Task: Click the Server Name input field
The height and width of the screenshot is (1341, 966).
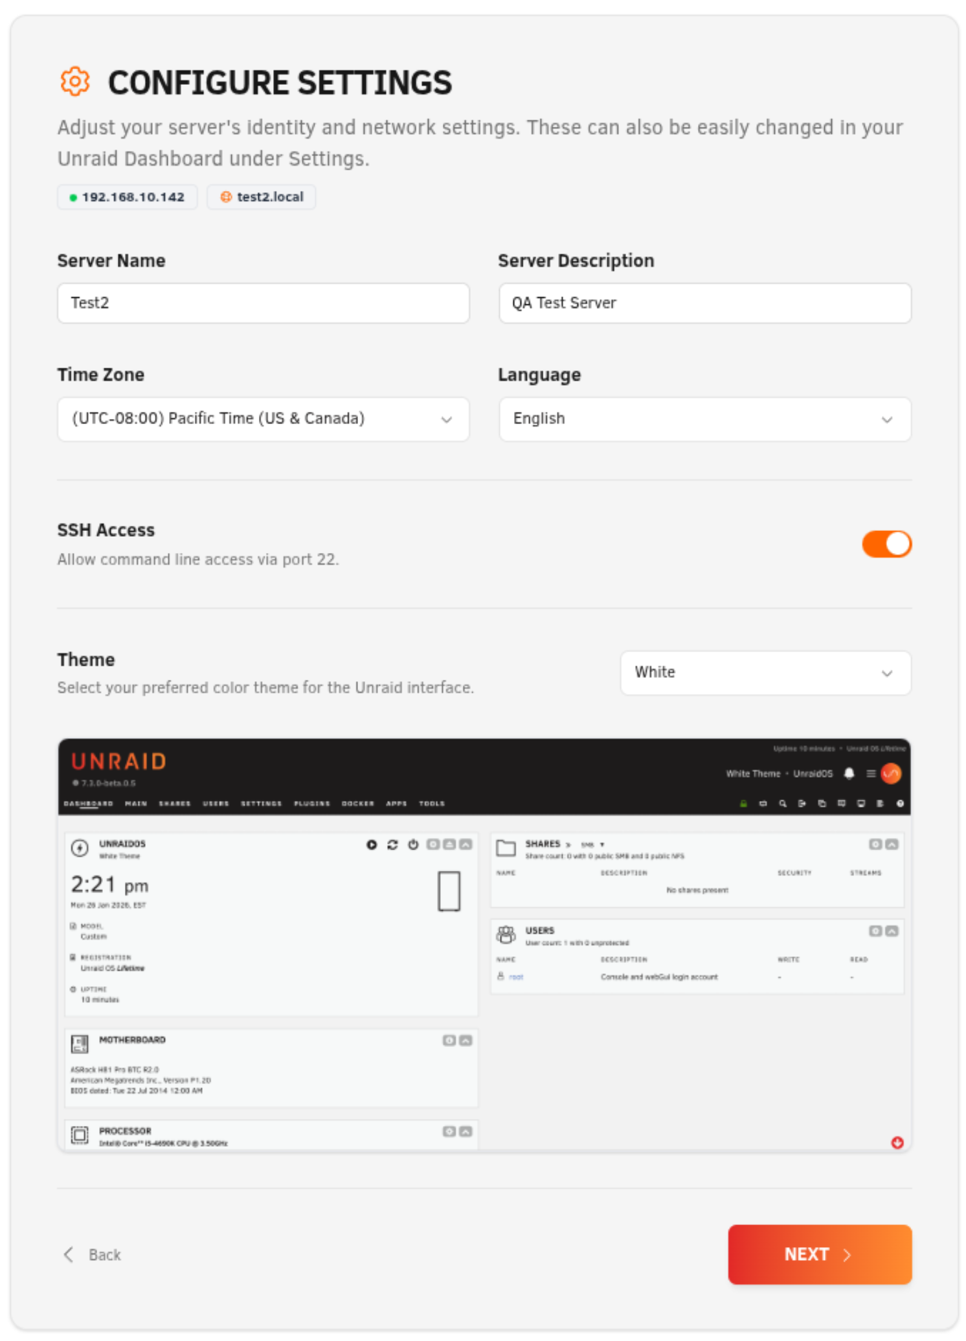Action: (263, 303)
